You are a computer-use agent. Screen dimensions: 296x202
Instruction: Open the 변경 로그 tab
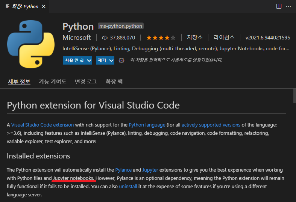(x=86, y=81)
